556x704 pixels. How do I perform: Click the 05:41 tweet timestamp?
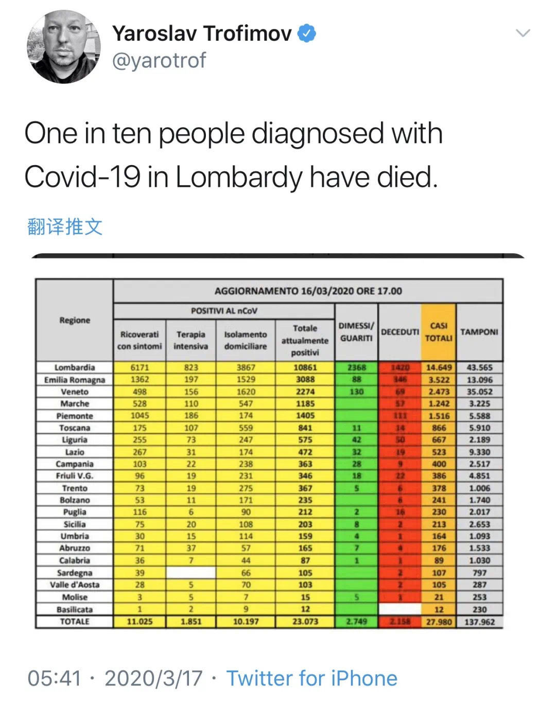coord(54,678)
